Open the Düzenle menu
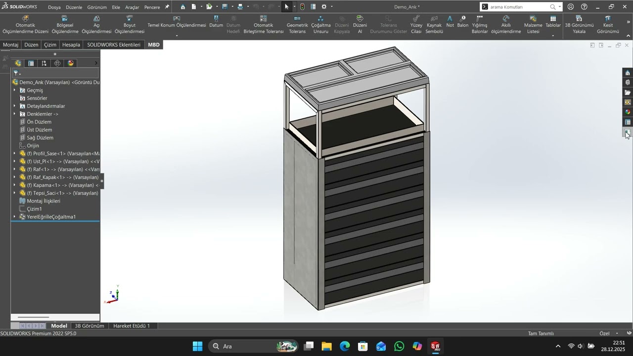 pos(74,7)
